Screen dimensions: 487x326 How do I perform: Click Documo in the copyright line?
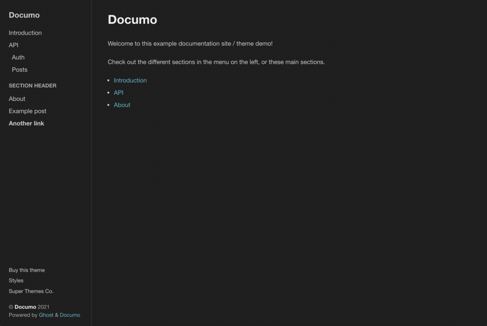click(x=26, y=307)
